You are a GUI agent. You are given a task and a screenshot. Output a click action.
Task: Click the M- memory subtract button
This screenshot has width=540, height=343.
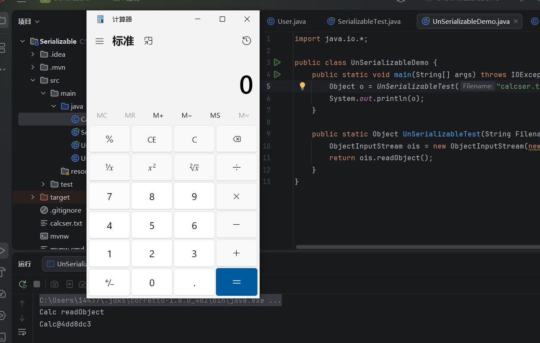[187, 115]
